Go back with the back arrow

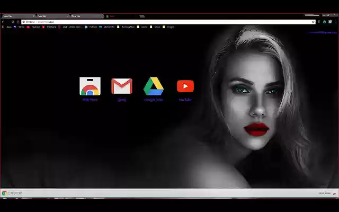[x=3, y=22]
